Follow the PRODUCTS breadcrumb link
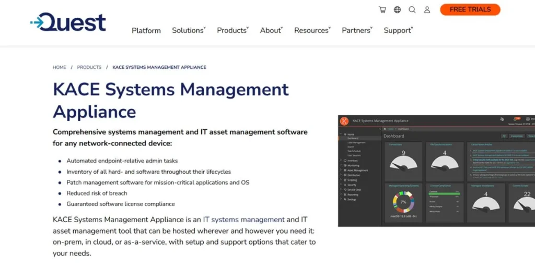The height and width of the screenshot is (267, 535). click(x=89, y=67)
